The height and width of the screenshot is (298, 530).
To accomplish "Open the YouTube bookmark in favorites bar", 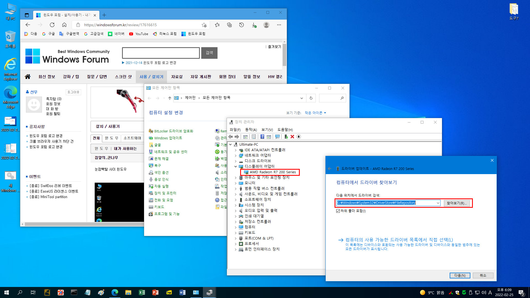I will [x=139, y=34].
